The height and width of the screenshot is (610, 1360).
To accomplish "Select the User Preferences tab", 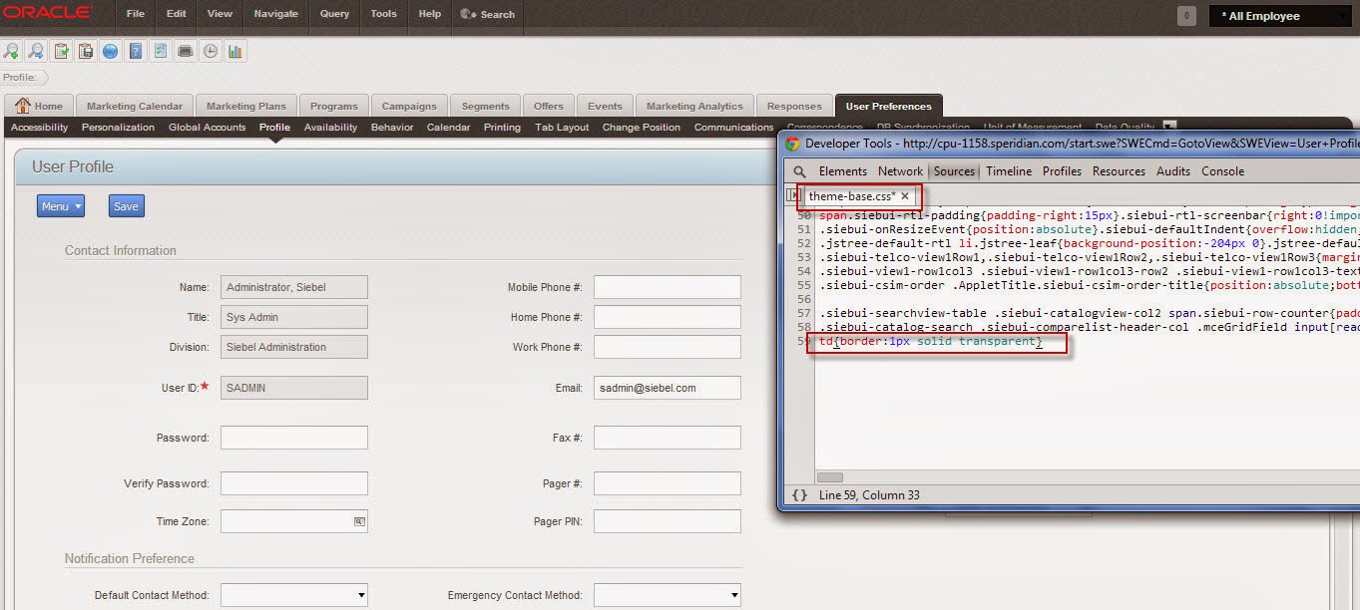I will click(x=889, y=106).
